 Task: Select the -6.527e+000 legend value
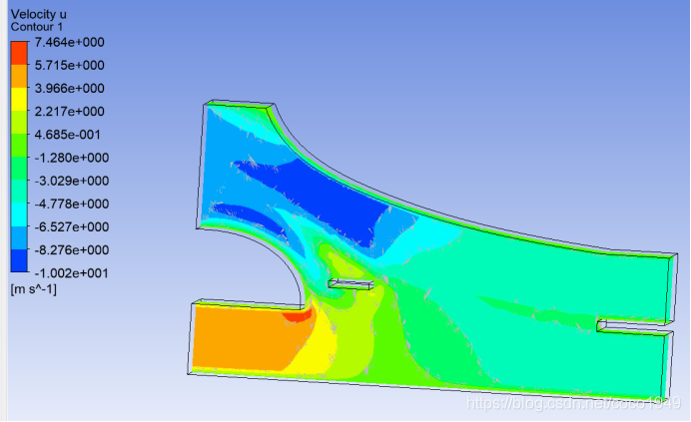coord(71,226)
